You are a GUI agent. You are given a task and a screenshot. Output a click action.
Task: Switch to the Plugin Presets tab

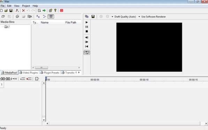pyautogui.click(x=50, y=73)
